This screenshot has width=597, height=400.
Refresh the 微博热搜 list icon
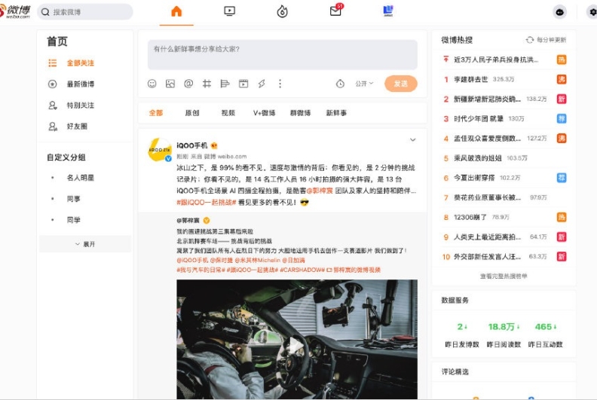tap(530, 40)
